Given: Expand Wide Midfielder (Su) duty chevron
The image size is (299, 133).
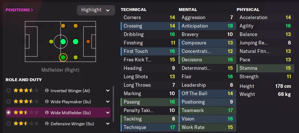Looking at the screenshot, I should pyautogui.click(x=108, y=113).
